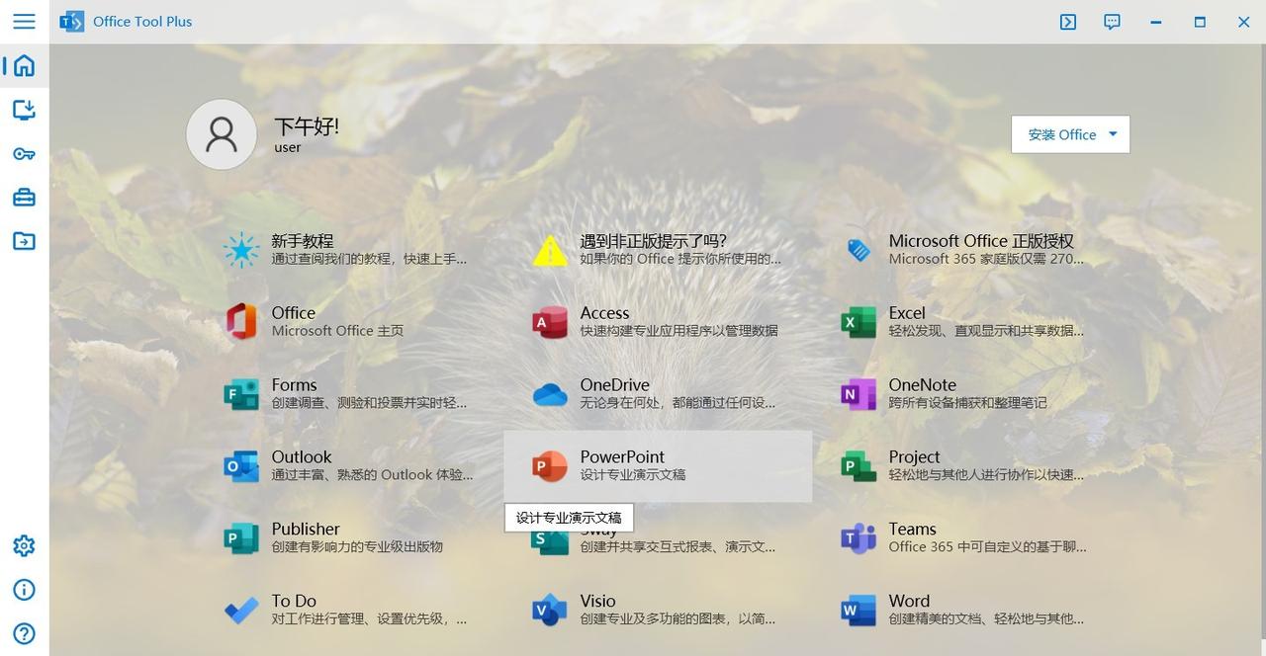The height and width of the screenshot is (656, 1266).
Task: Click the Teams app icon
Action: tap(859, 538)
